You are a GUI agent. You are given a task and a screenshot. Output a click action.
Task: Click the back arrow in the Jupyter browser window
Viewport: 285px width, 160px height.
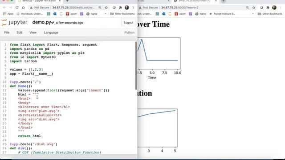pos(4,8)
